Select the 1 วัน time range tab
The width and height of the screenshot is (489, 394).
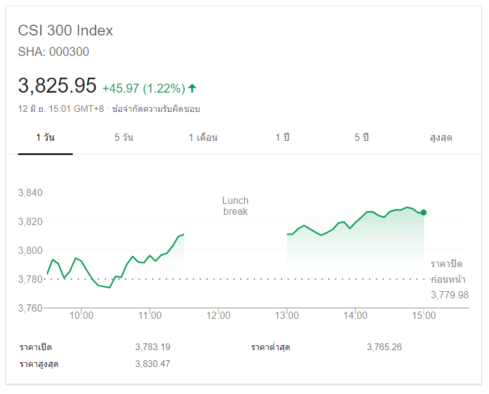point(45,138)
